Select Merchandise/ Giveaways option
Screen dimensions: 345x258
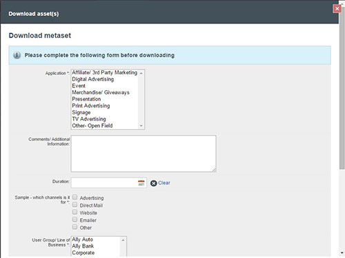[105, 92]
